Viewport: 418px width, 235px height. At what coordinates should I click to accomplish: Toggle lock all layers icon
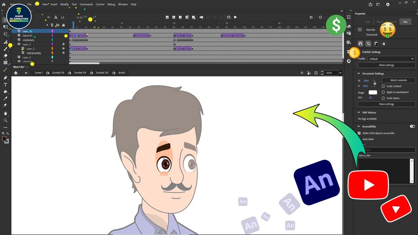click(63, 25)
